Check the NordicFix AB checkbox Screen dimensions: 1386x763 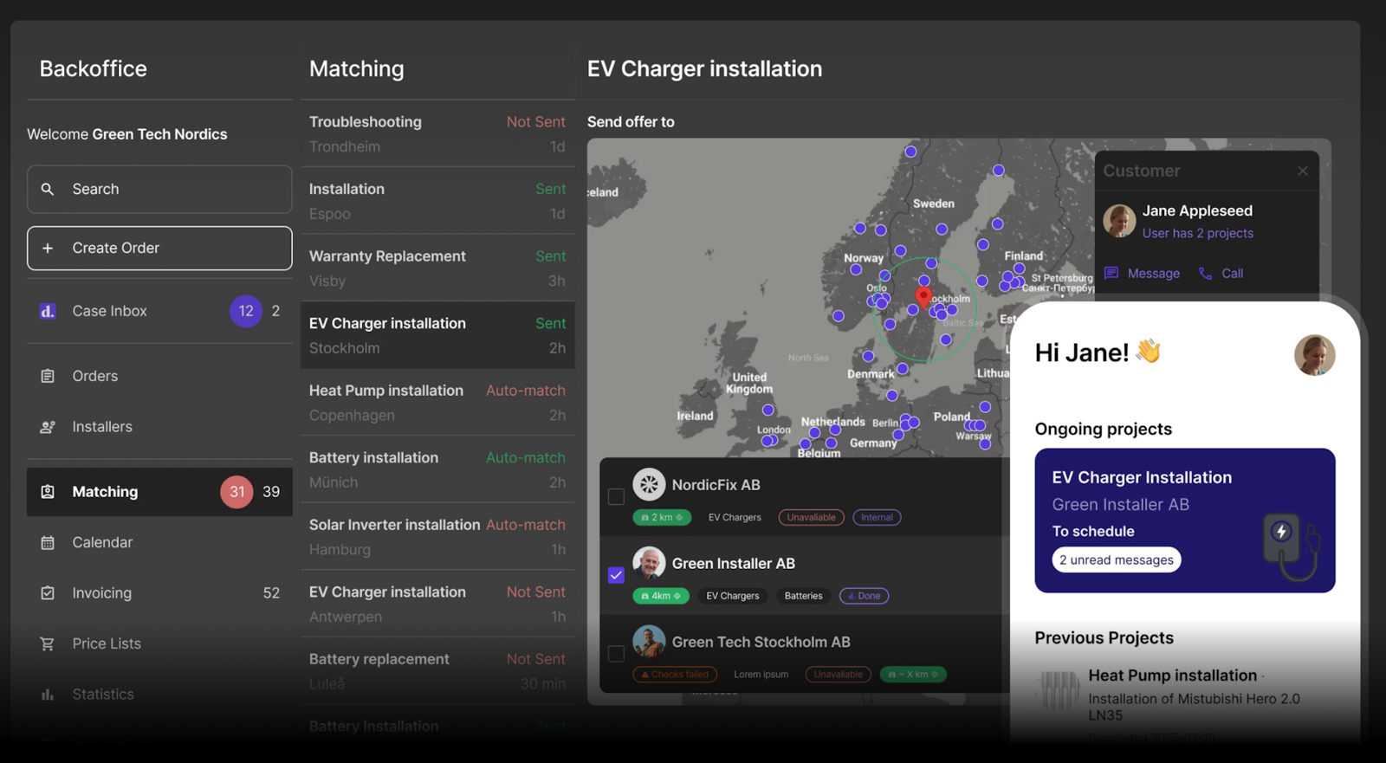click(x=616, y=497)
